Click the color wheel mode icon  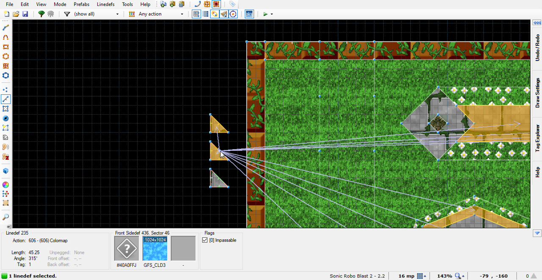coord(6,185)
